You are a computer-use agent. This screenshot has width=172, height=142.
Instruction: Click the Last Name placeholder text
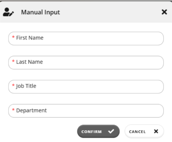tap(30, 62)
